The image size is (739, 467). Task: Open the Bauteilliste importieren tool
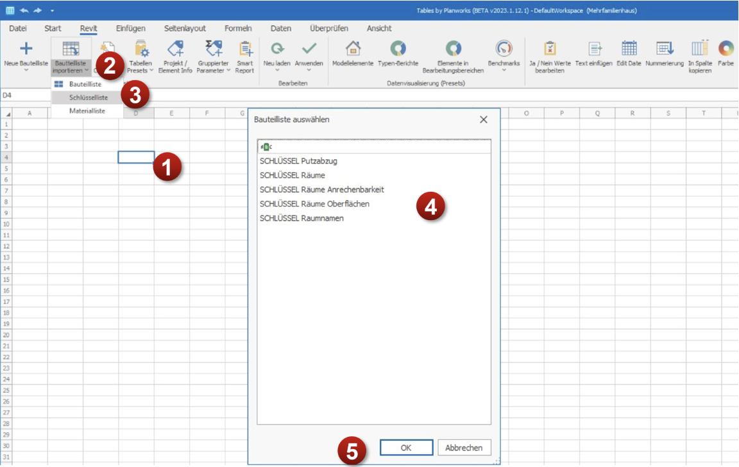[x=71, y=56]
